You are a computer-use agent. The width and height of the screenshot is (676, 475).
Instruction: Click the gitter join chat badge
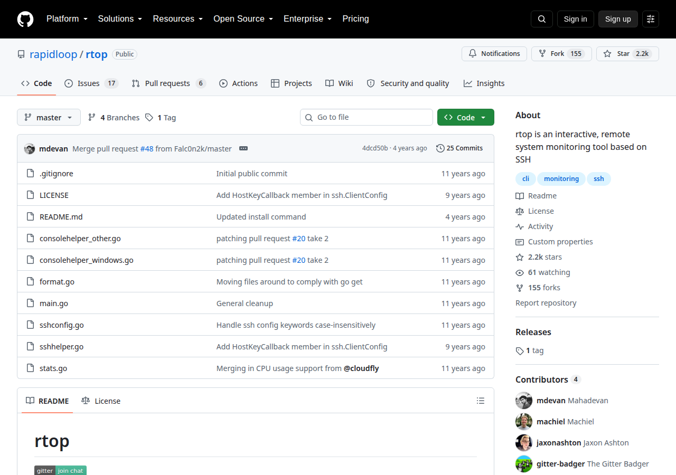click(60, 470)
